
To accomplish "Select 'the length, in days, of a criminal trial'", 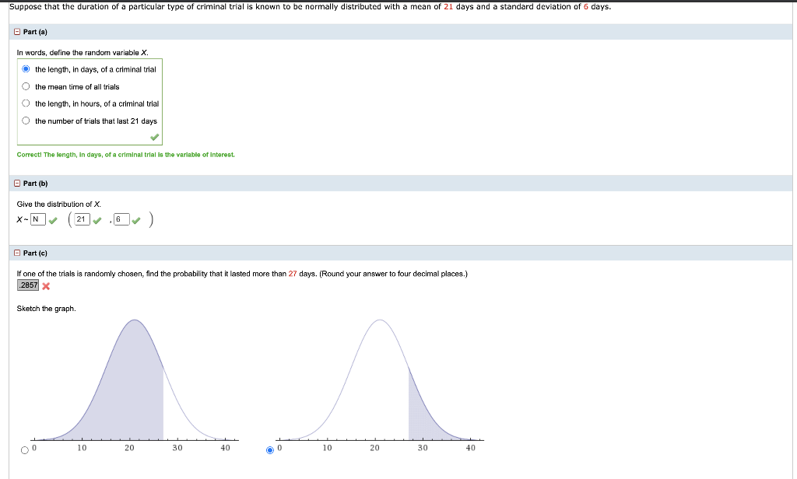I will click(x=26, y=69).
